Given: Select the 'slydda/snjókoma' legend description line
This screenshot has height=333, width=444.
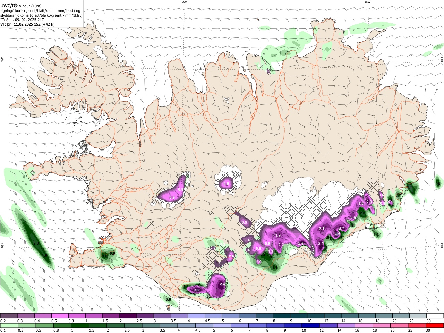Looking at the screenshot, I should coord(41,15).
